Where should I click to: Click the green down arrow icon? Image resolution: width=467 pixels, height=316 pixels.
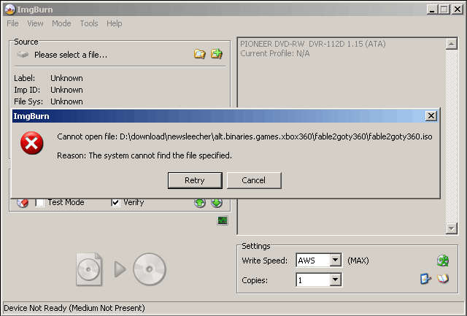click(x=217, y=203)
